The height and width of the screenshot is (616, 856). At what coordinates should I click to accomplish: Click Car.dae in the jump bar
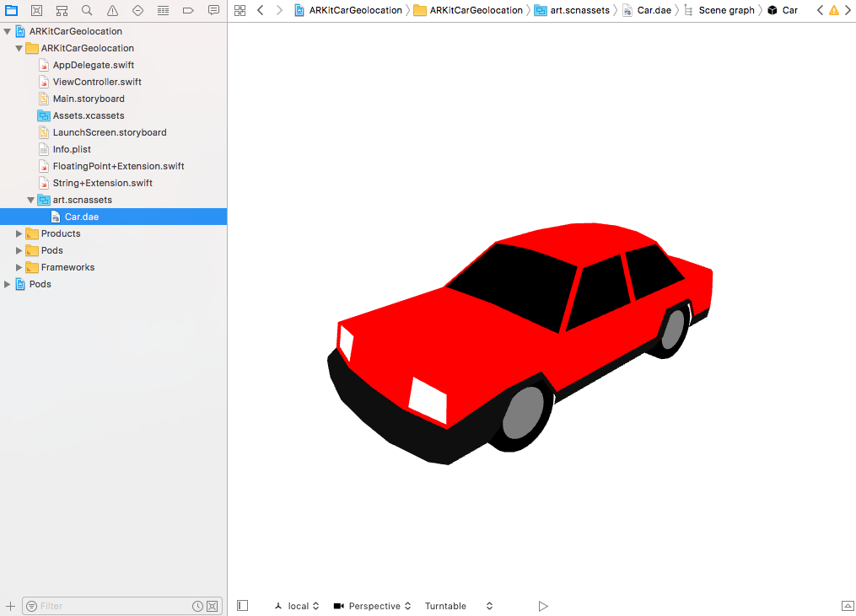tap(653, 10)
